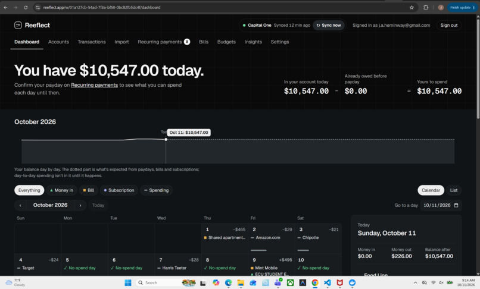Go to next month arrow
This screenshot has height=289, width=480.
(x=80, y=205)
